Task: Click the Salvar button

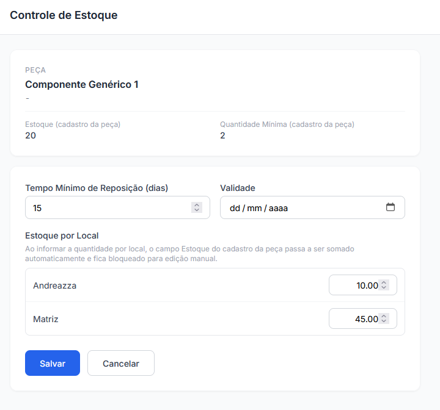Action: 53,363
